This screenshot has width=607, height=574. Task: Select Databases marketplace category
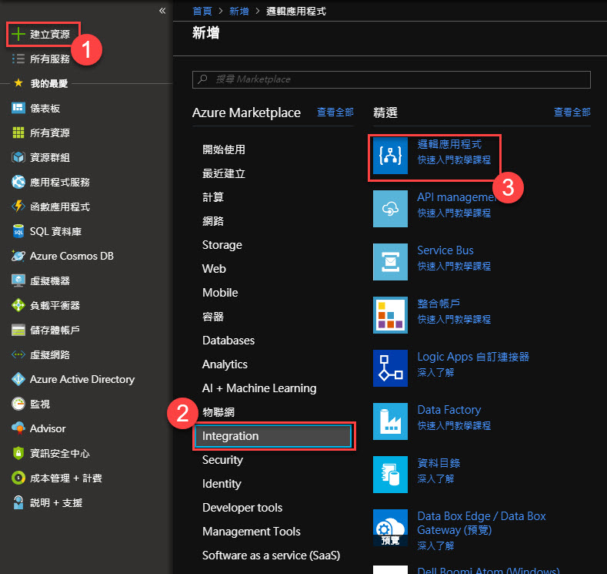pos(228,341)
